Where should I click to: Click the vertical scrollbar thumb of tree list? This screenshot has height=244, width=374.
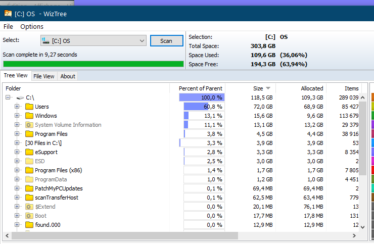point(362,138)
